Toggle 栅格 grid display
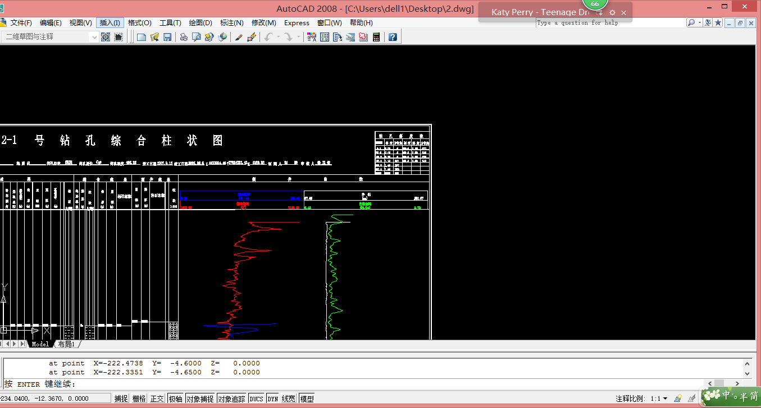 point(139,398)
